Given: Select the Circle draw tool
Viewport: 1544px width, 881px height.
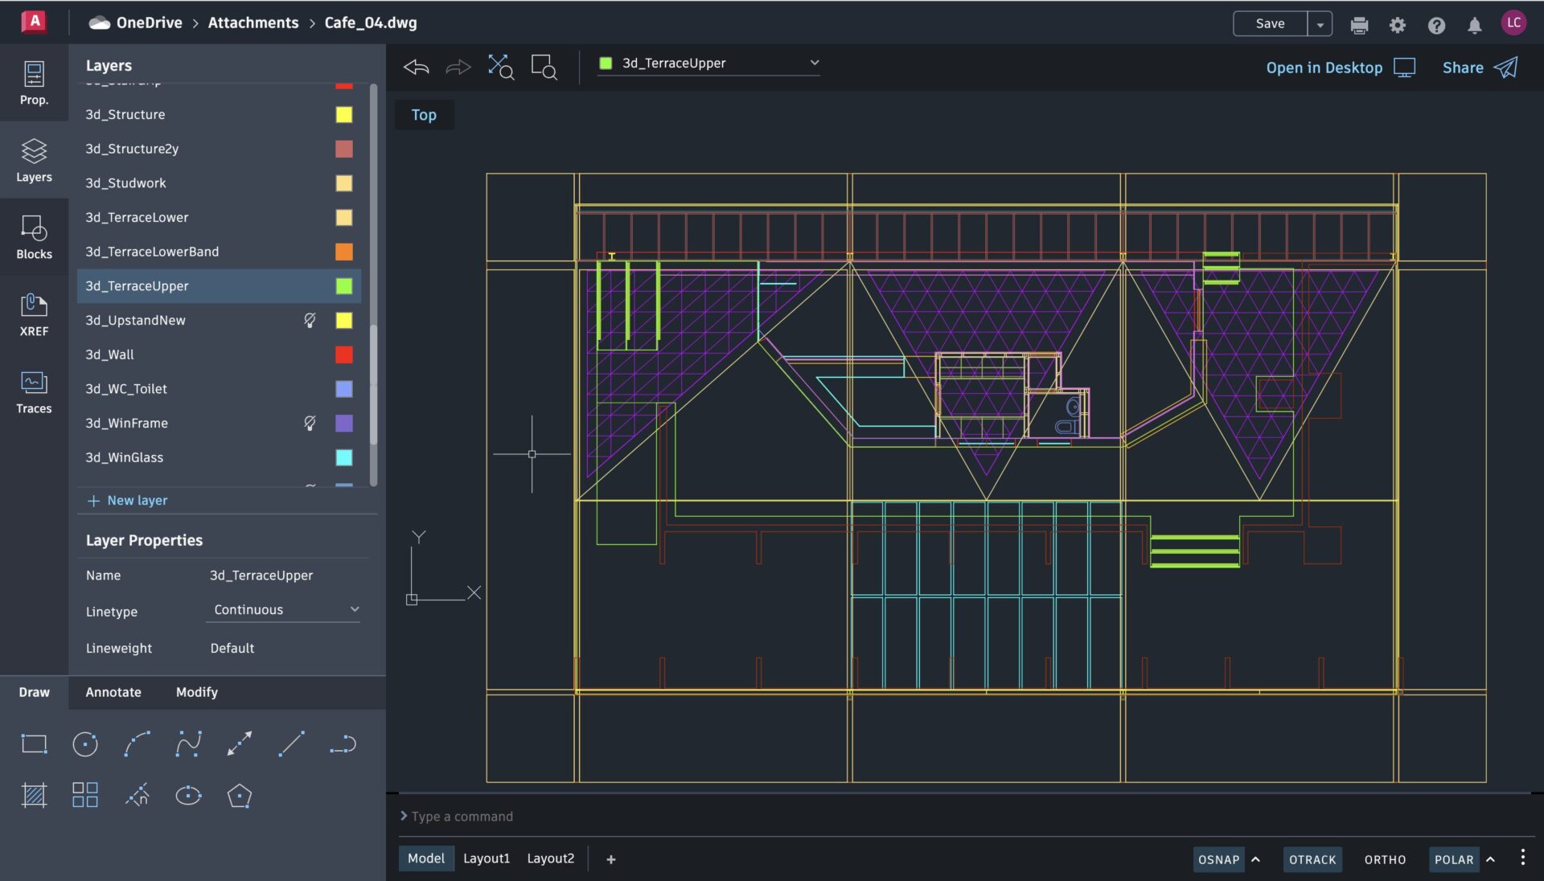Looking at the screenshot, I should 85,744.
